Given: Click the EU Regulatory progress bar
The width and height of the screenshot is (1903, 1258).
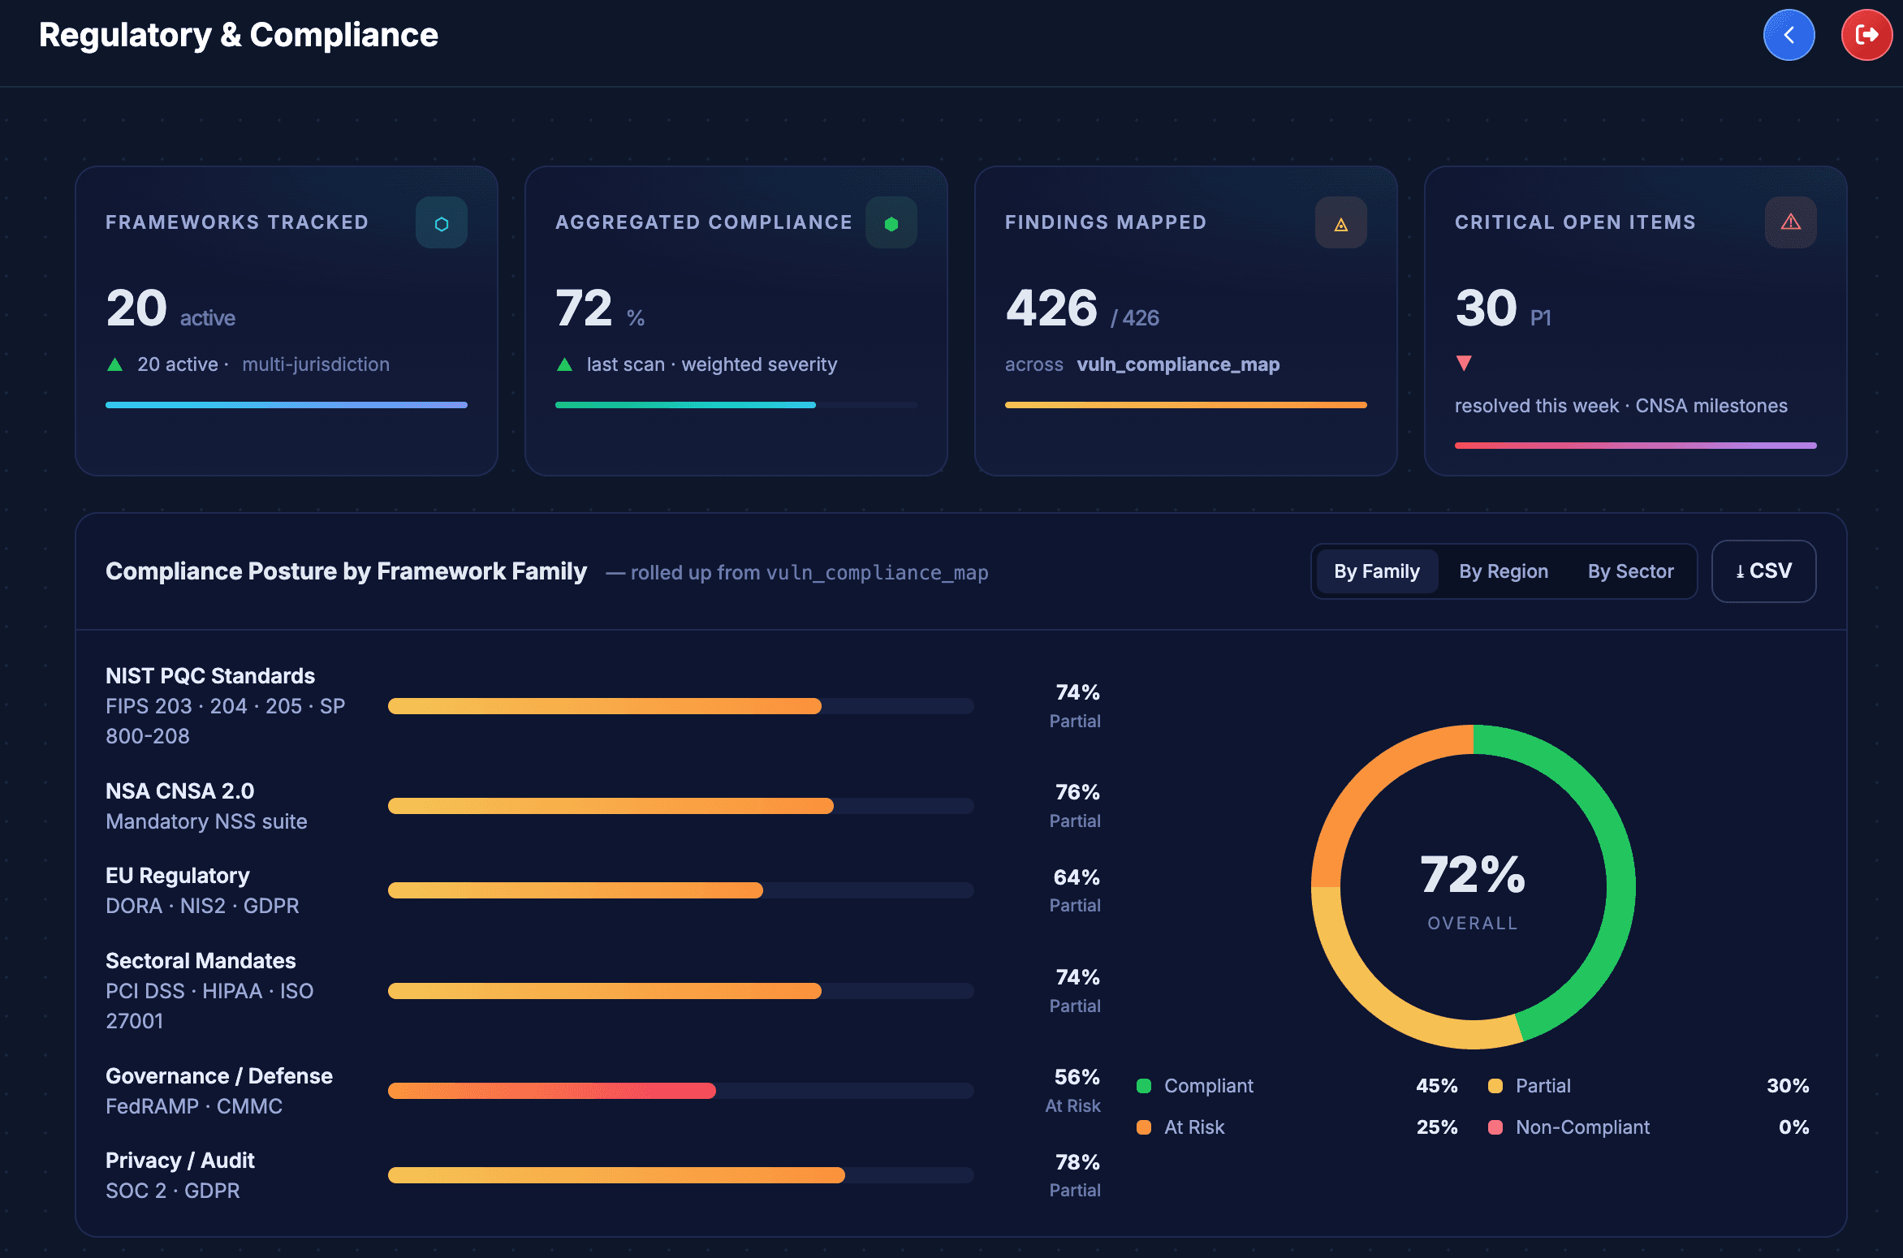Looking at the screenshot, I should [681, 890].
